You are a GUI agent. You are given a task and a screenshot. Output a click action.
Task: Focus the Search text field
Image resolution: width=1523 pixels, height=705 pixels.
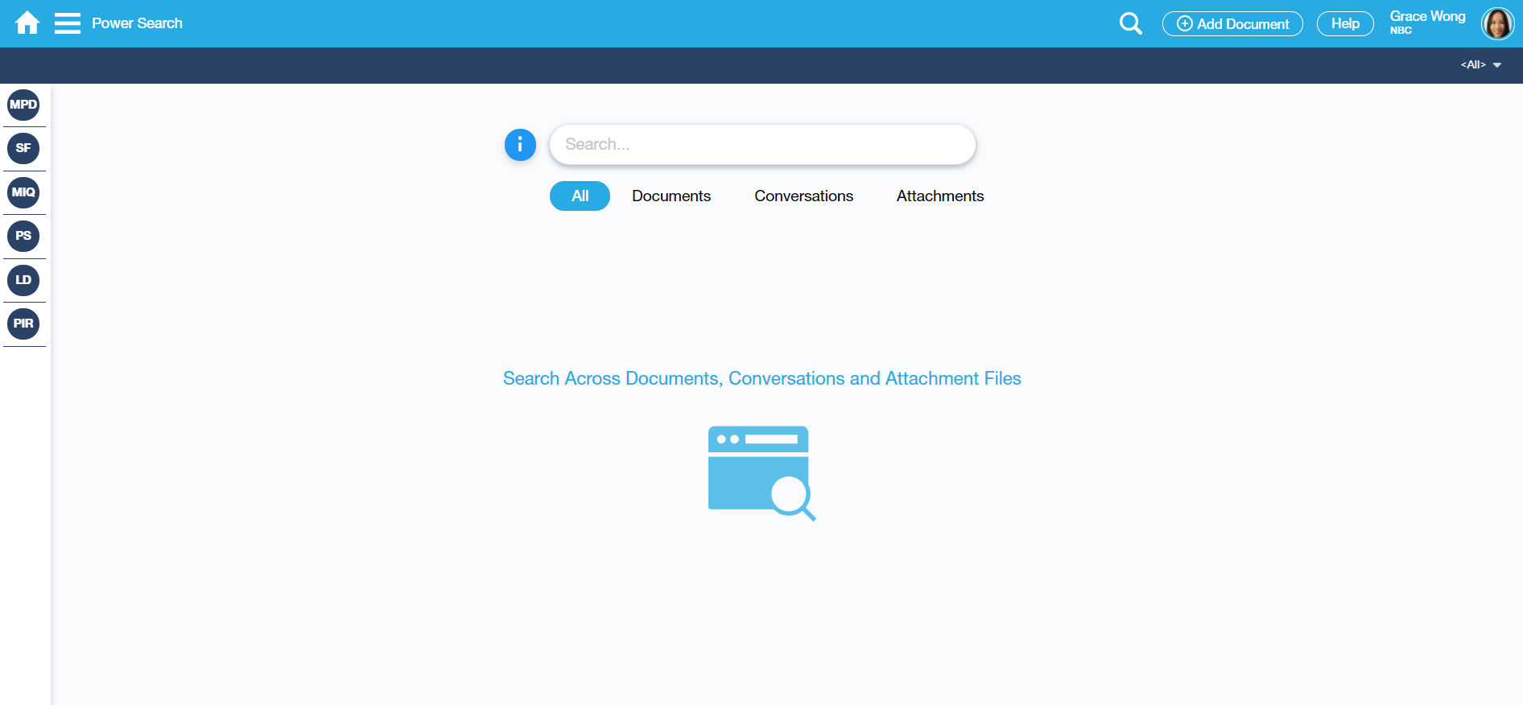(762, 145)
